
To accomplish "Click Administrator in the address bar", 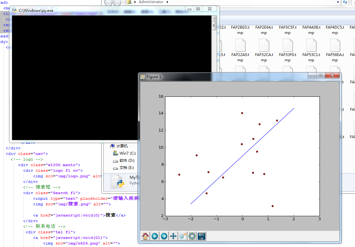I will point(151,2).
